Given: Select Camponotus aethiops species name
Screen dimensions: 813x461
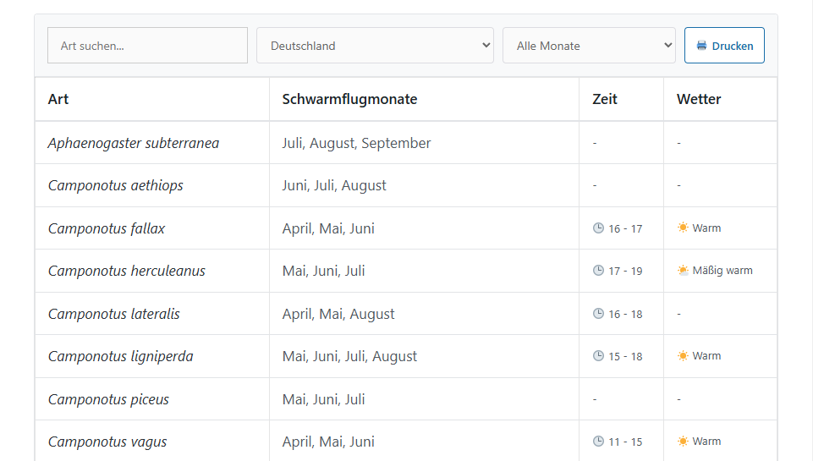Looking at the screenshot, I should click(115, 185).
